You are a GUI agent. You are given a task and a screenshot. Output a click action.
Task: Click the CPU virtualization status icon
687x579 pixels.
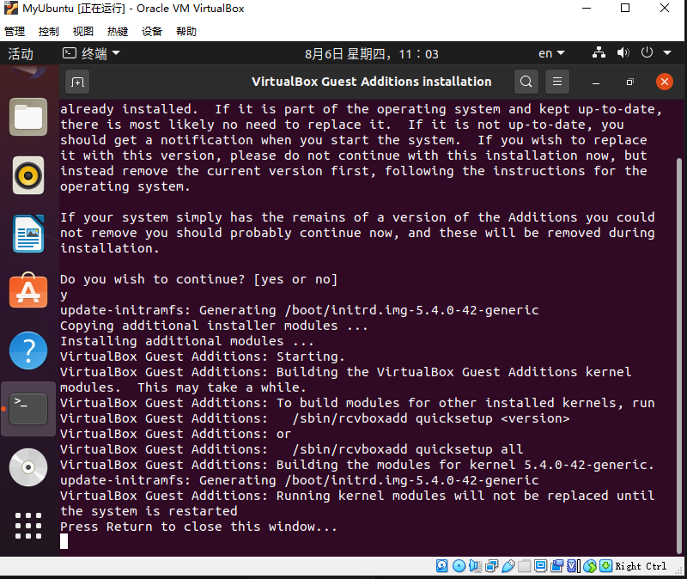pos(573,566)
